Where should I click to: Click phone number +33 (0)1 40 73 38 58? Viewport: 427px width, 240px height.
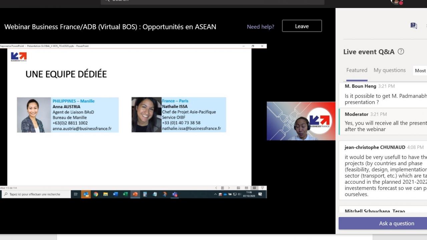[x=181, y=123]
